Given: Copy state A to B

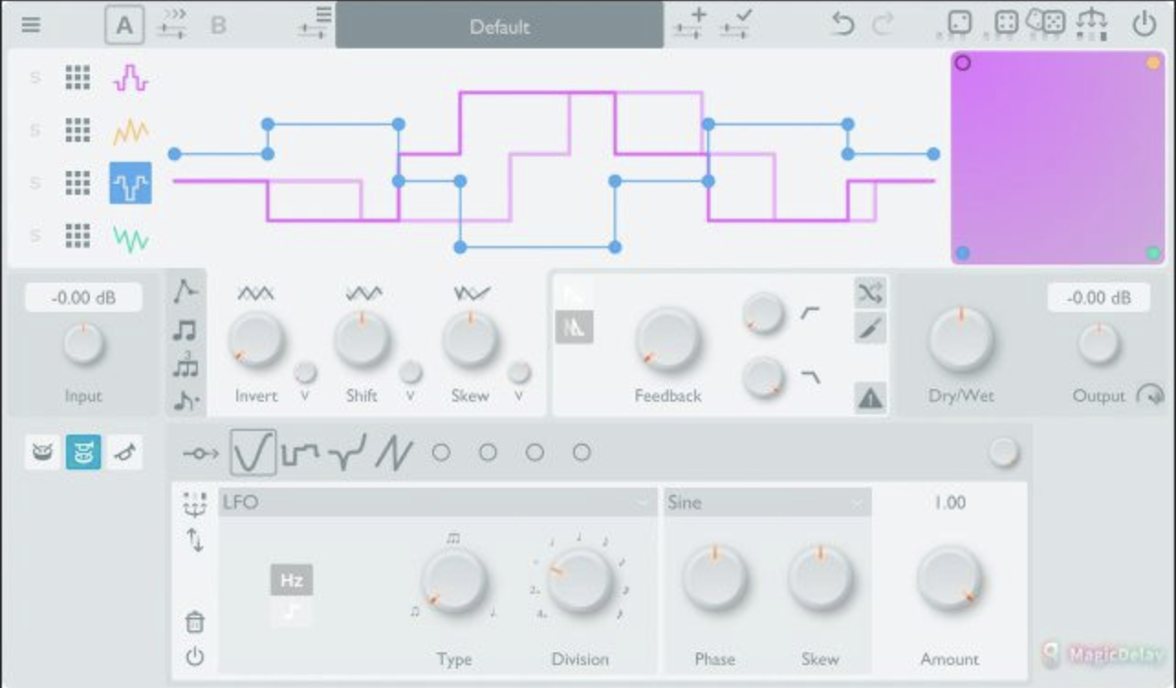Looking at the screenshot, I should (x=171, y=25).
